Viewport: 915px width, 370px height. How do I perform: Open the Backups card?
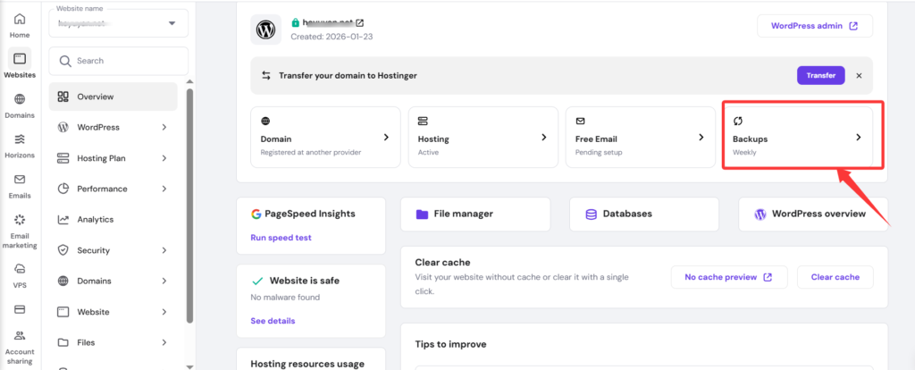point(797,139)
